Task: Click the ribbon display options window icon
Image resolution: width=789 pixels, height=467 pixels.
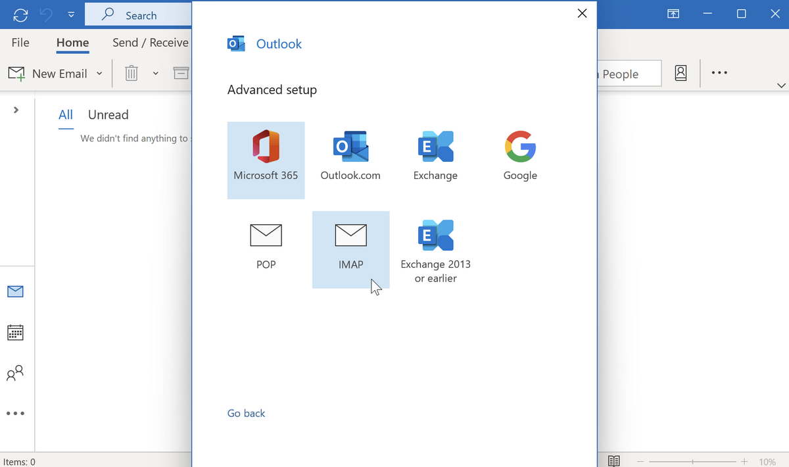Action: 673,14
